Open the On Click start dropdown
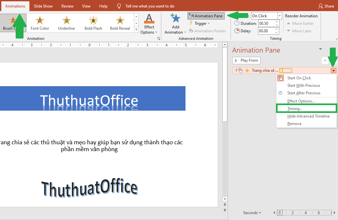 [279, 16]
